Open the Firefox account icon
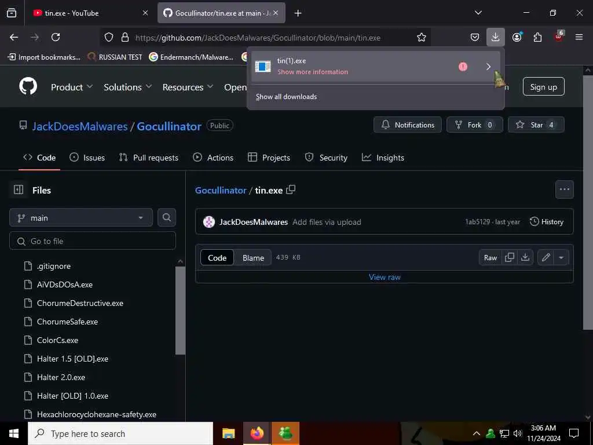The height and width of the screenshot is (445, 593). point(517,37)
